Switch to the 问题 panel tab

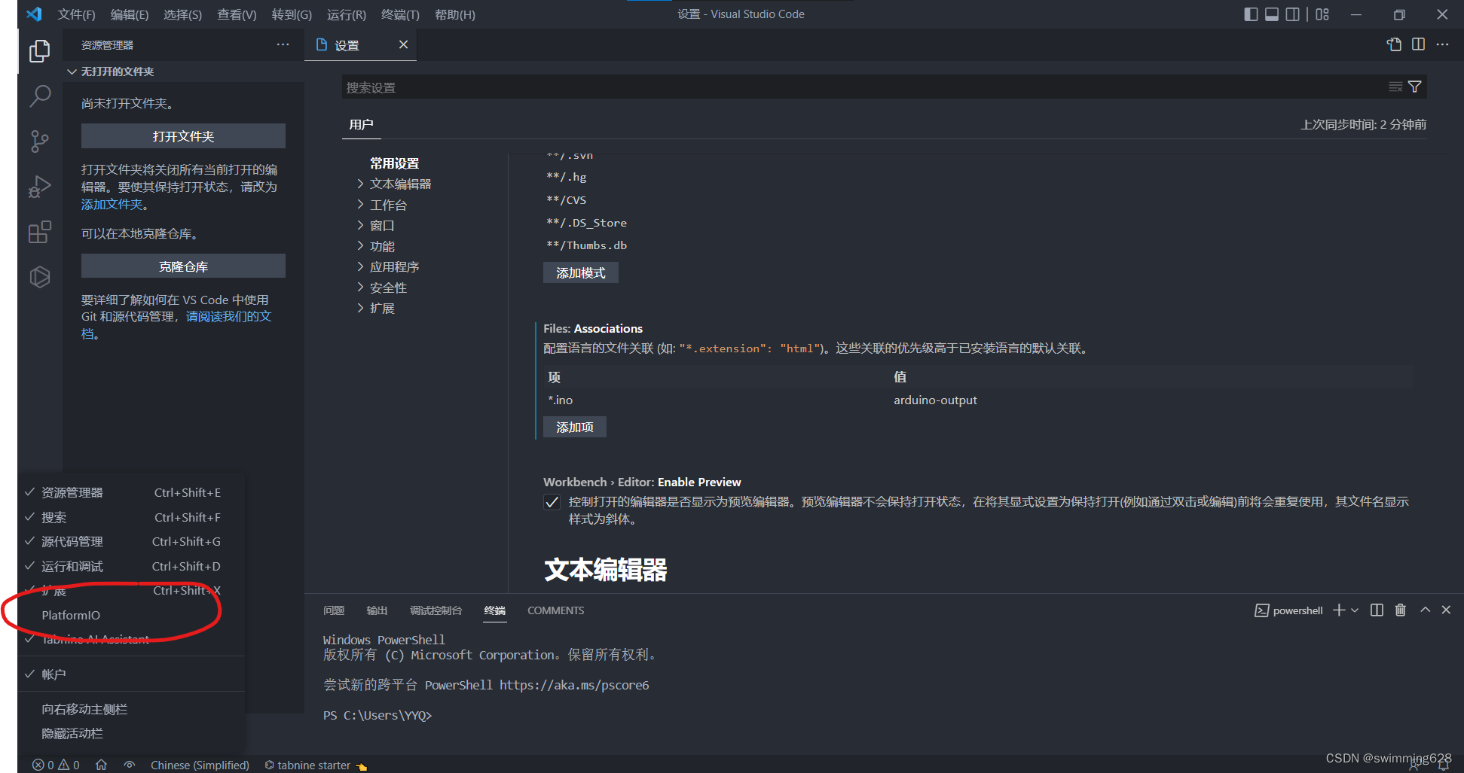point(333,610)
